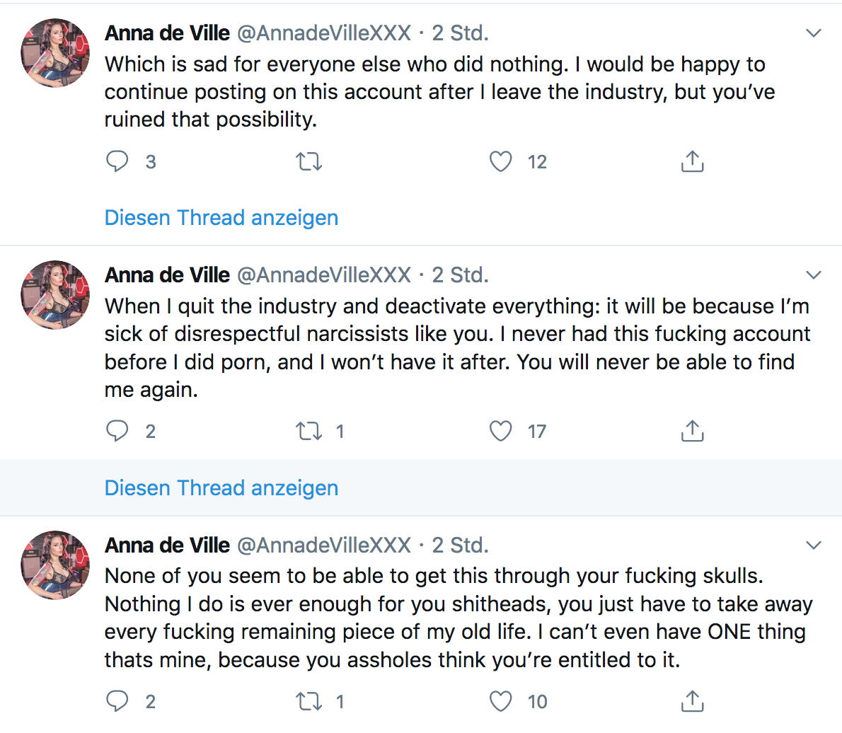Share the 'You will never be able to find me' tweet
Screen dimensions: 842x733
692,431
